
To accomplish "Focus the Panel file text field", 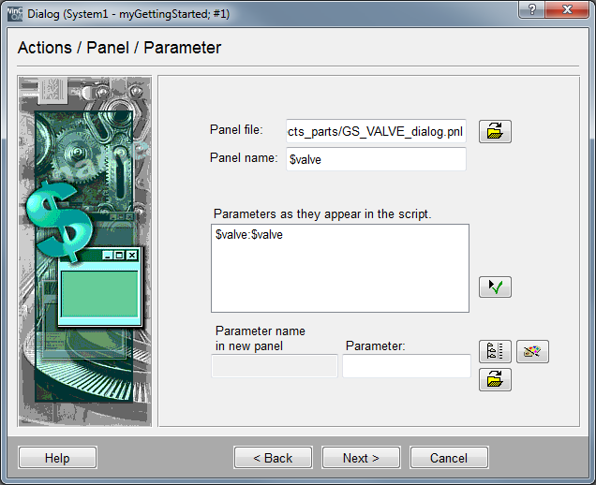I will pyautogui.click(x=375, y=132).
